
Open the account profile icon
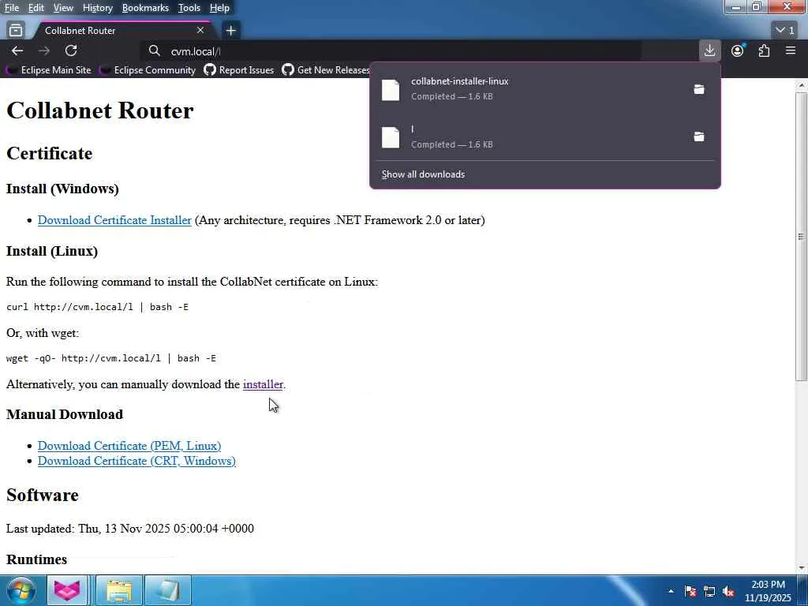738,50
